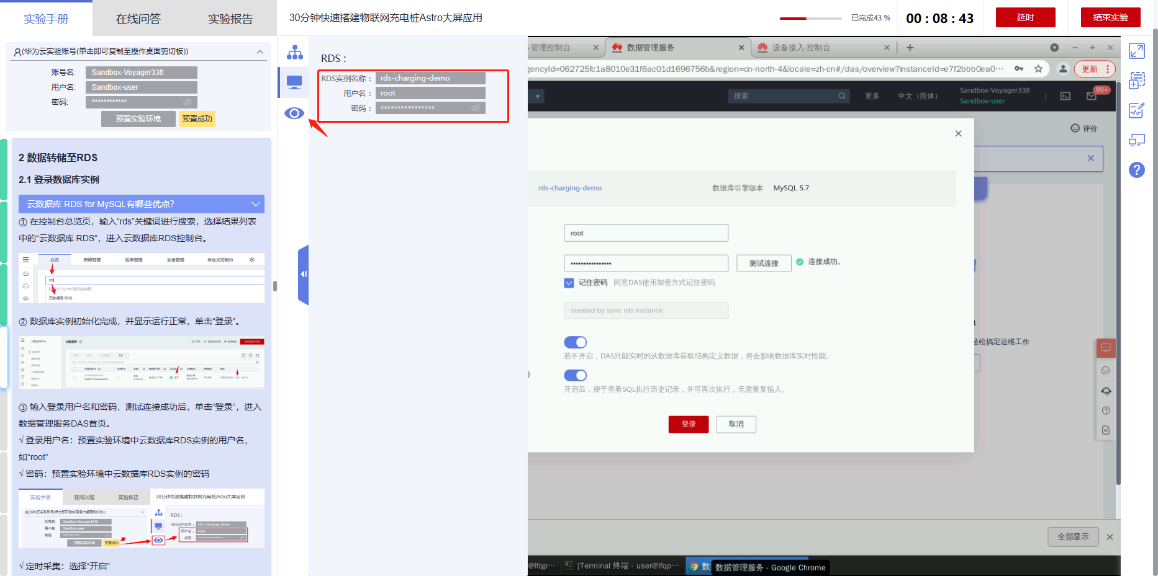Image resolution: width=1158 pixels, height=576 pixels.
Task: Click the dashed-square plus icon on the right rail
Action: click(1137, 81)
